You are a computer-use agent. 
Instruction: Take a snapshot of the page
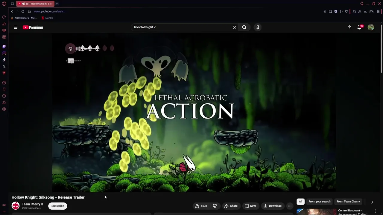[330, 11]
